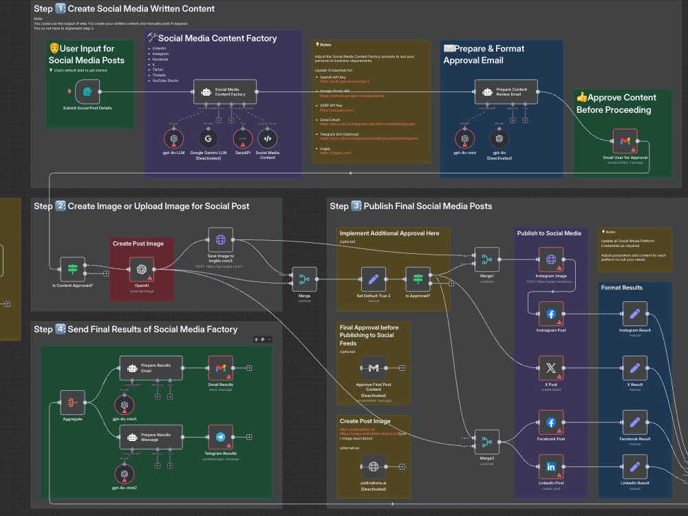Select the Google Gemini LLM deactivated node
This screenshot has height=516, width=688.
[x=208, y=139]
